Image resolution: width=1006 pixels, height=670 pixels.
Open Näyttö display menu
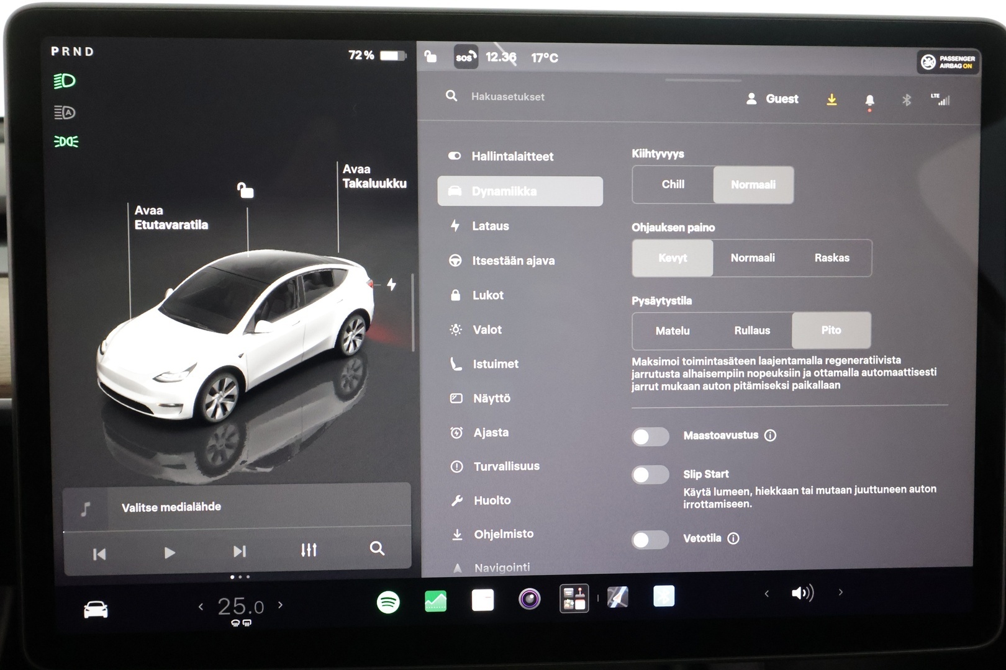[520, 398]
